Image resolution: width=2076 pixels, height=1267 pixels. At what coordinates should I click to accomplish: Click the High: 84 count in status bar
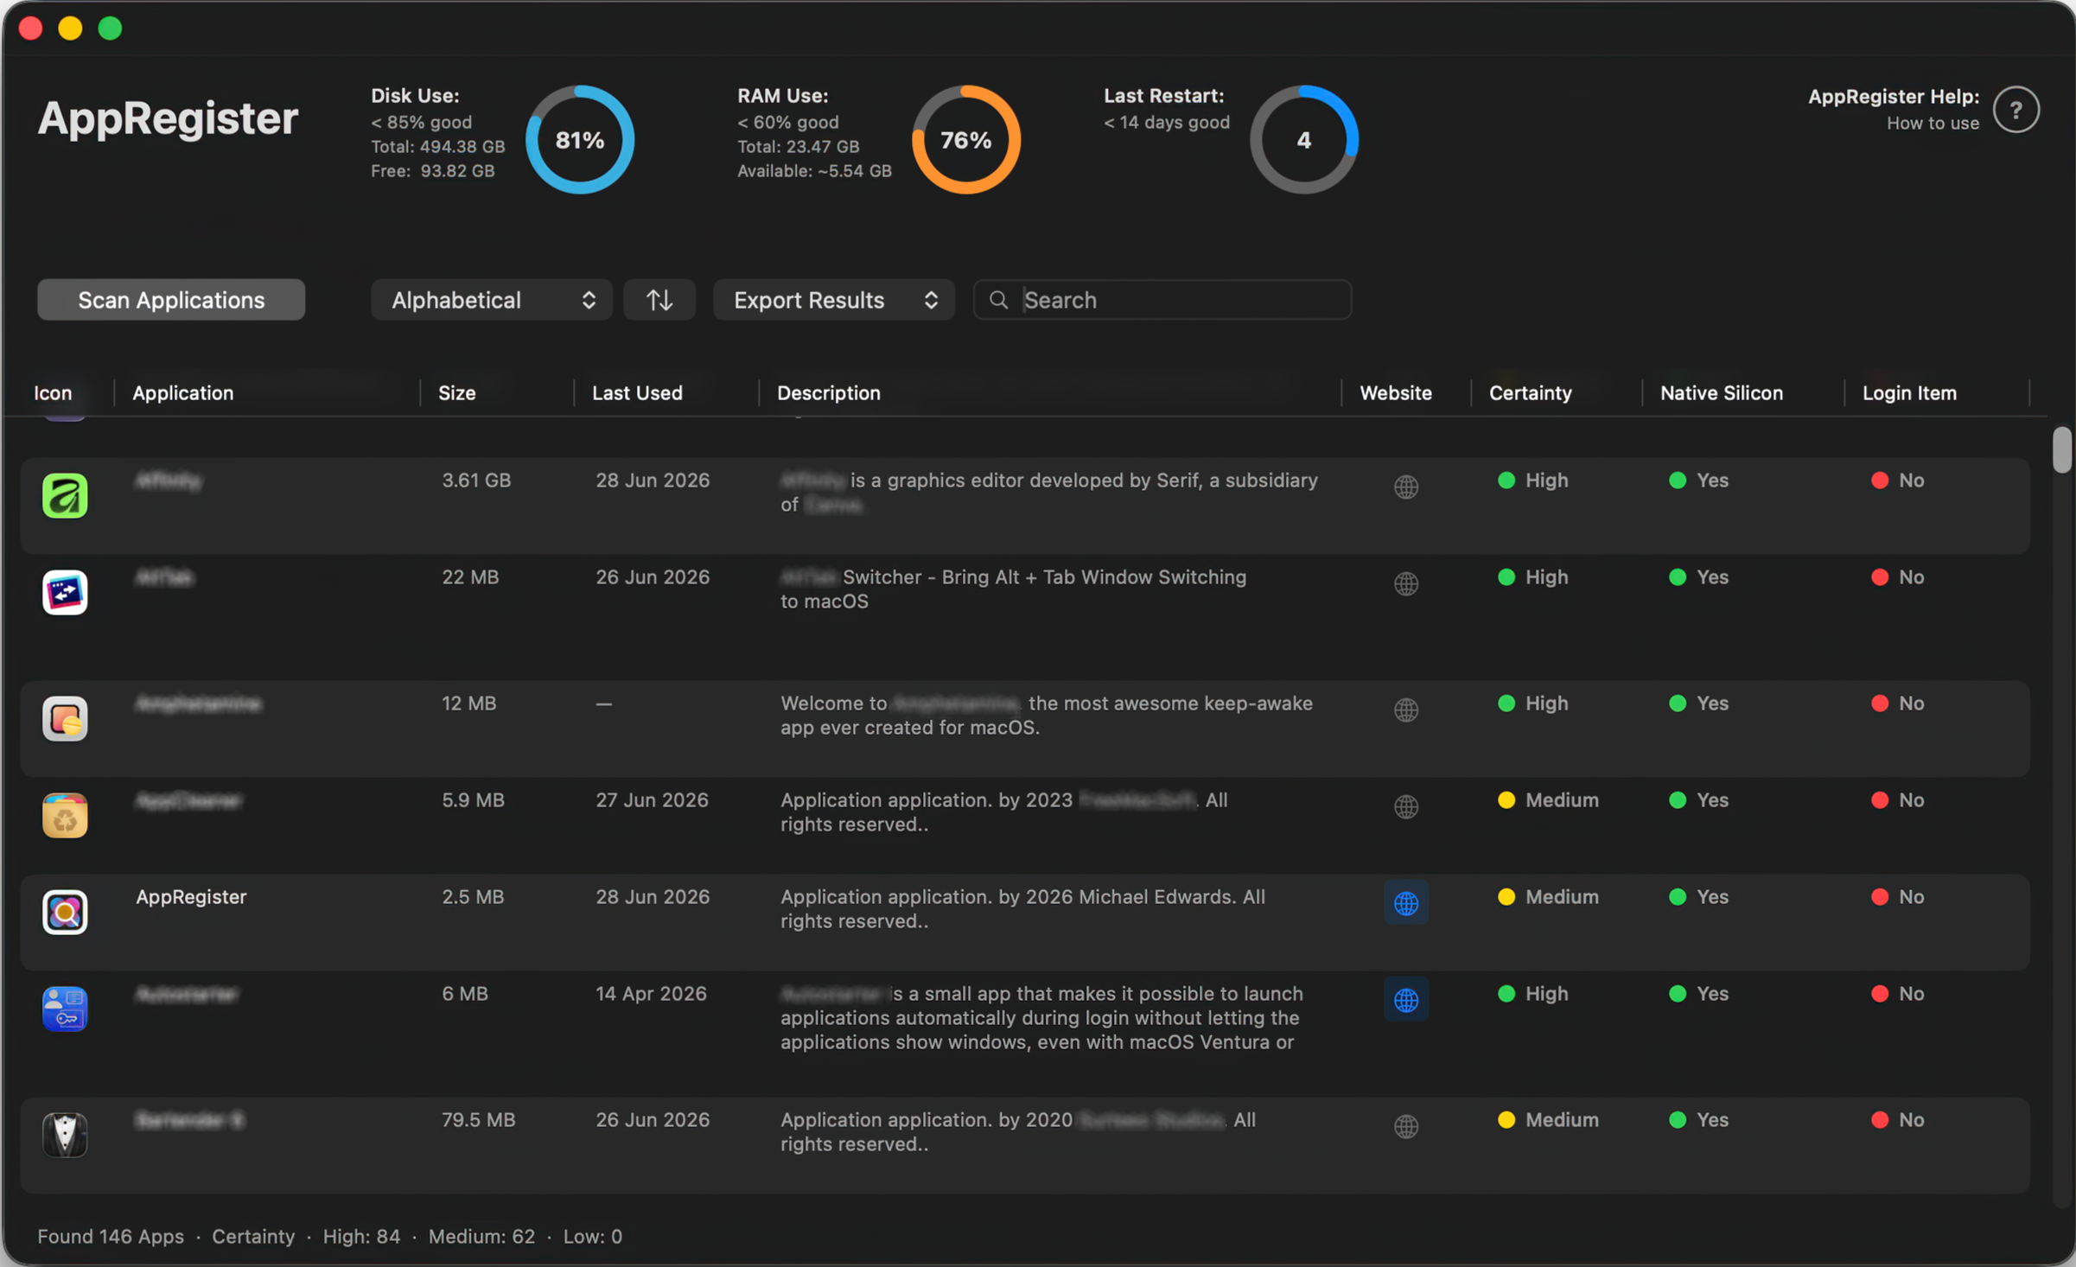pos(361,1236)
